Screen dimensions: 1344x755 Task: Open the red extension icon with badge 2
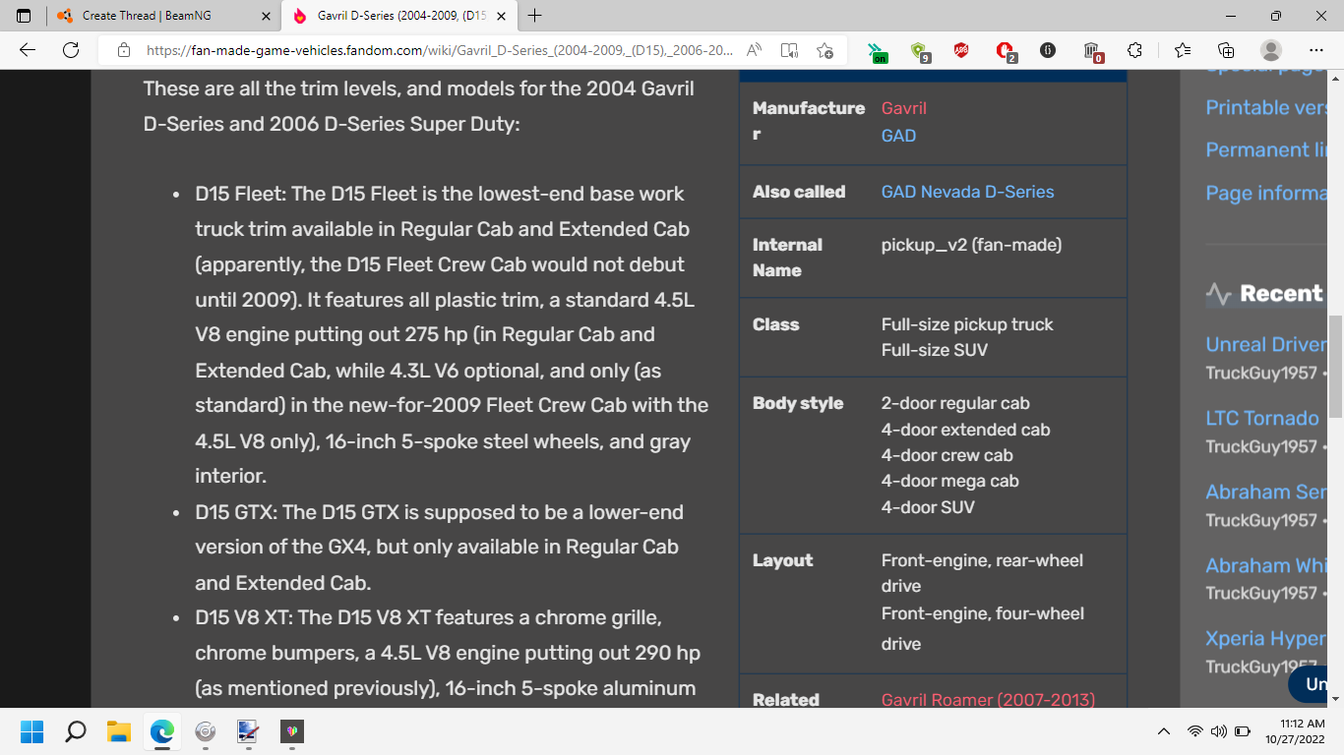[x=1005, y=51]
